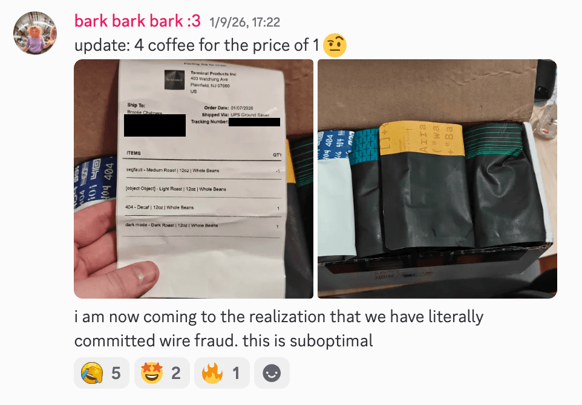The image size is (582, 405).
Task: Click the yellow coffee bag label in photo
Action: (x=422, y=138)
